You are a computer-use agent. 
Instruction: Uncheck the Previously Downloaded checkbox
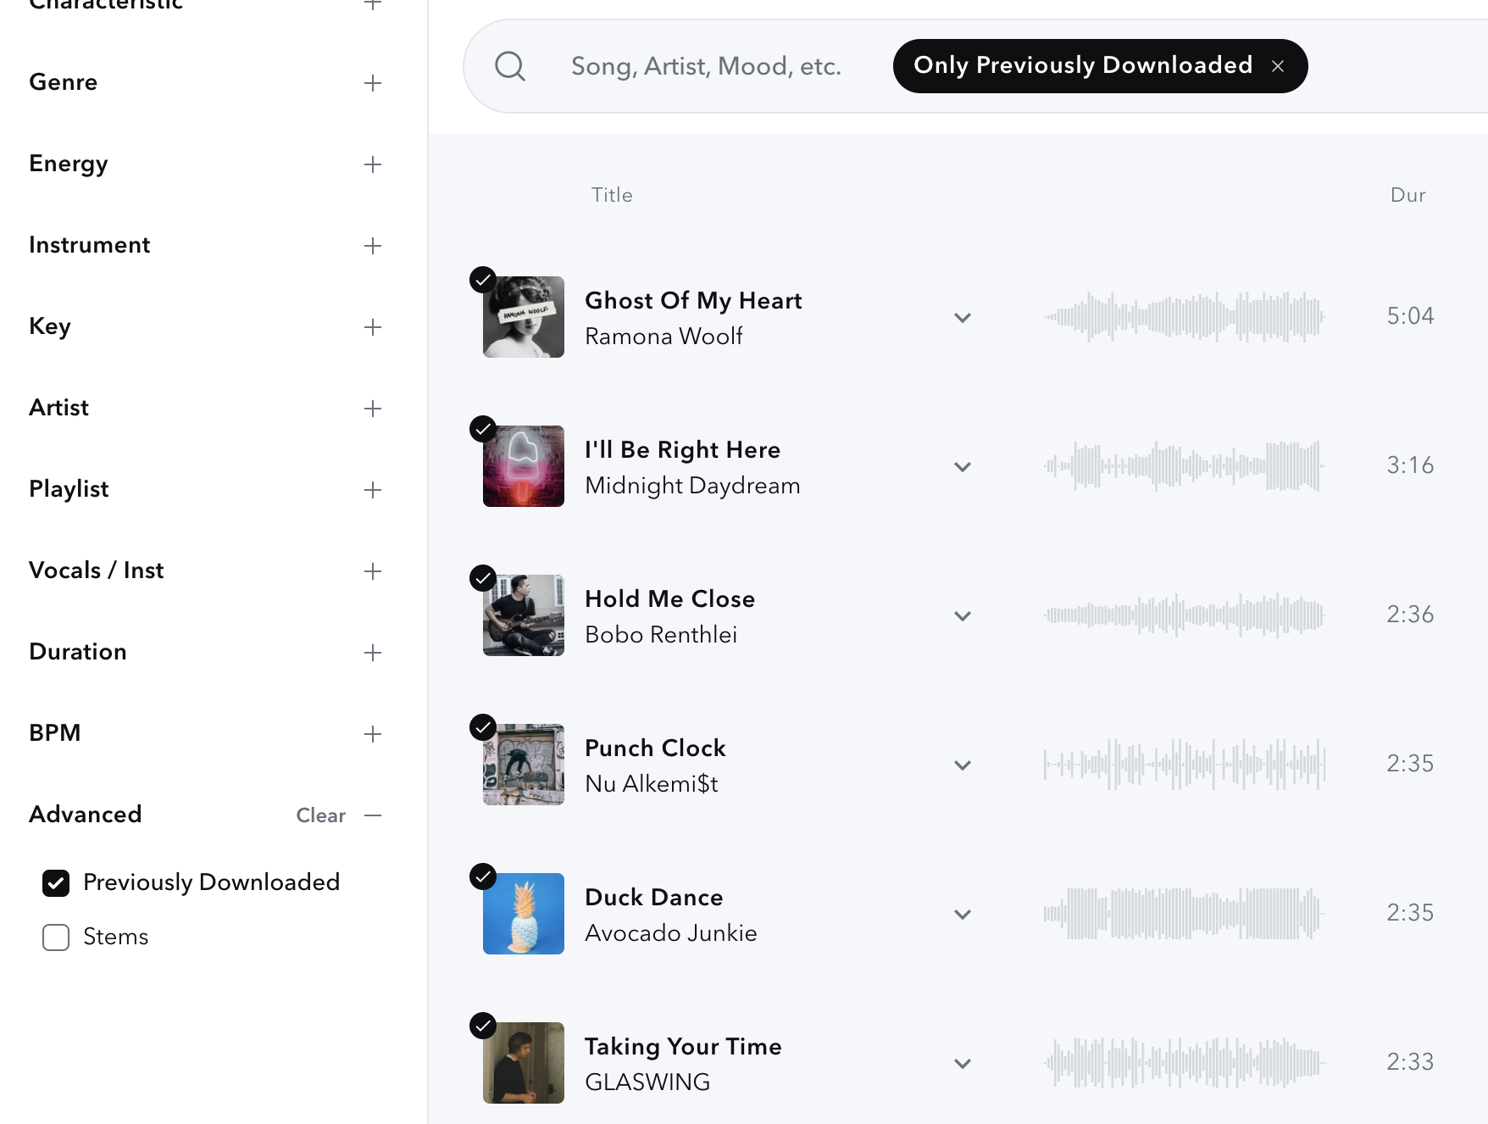pyautogui.click(x=56, y=883)
